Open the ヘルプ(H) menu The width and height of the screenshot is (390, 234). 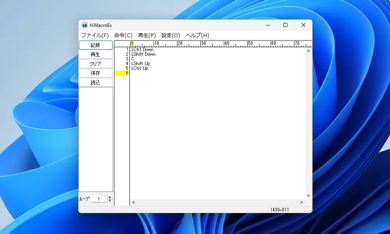(x=197, y=35)
